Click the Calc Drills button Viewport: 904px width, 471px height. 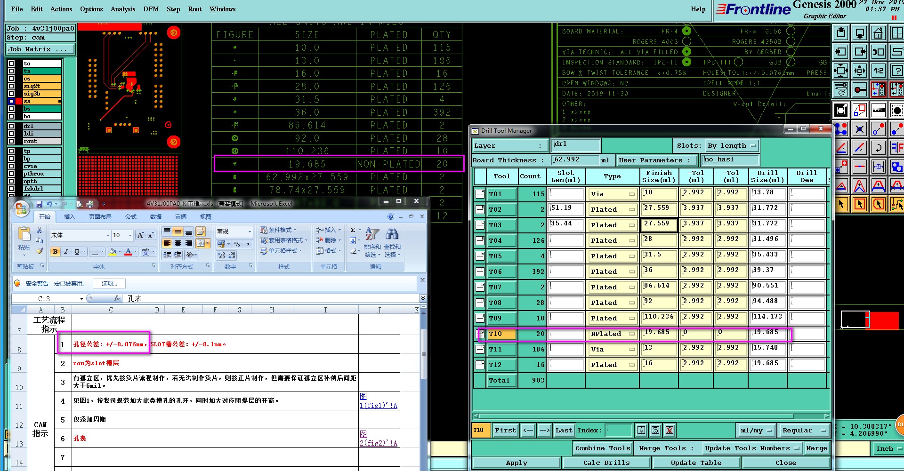click(x=606, y=463)
